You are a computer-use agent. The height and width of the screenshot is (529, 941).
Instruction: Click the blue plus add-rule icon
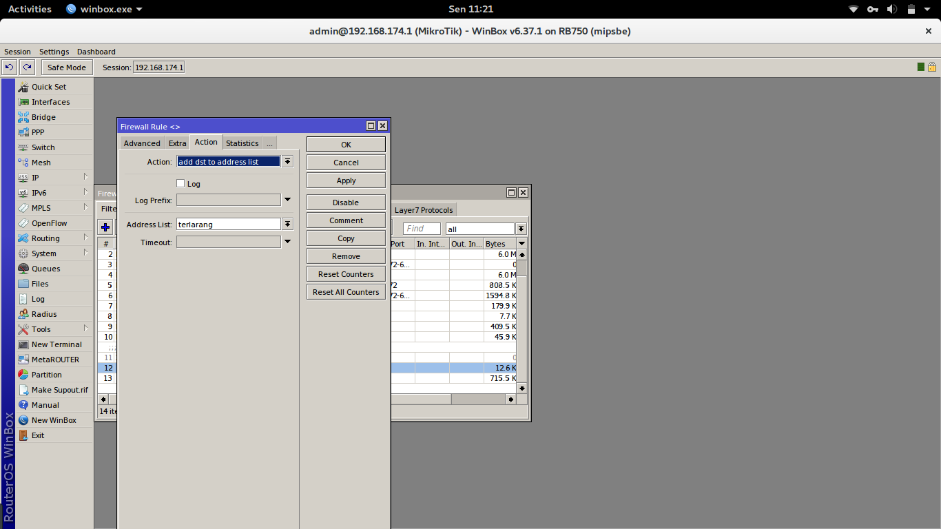click(105, 227)
